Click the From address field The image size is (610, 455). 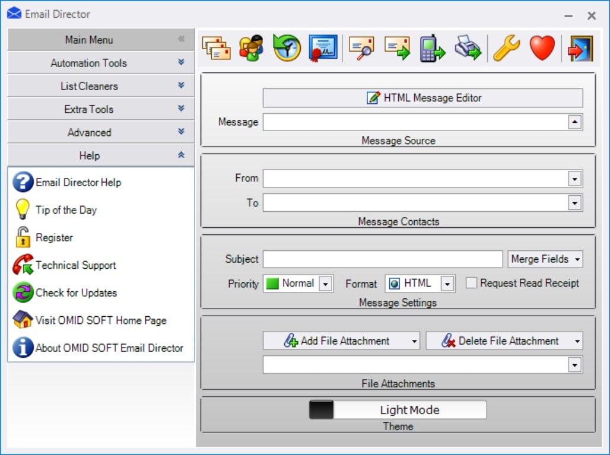(x=415, y=179)
